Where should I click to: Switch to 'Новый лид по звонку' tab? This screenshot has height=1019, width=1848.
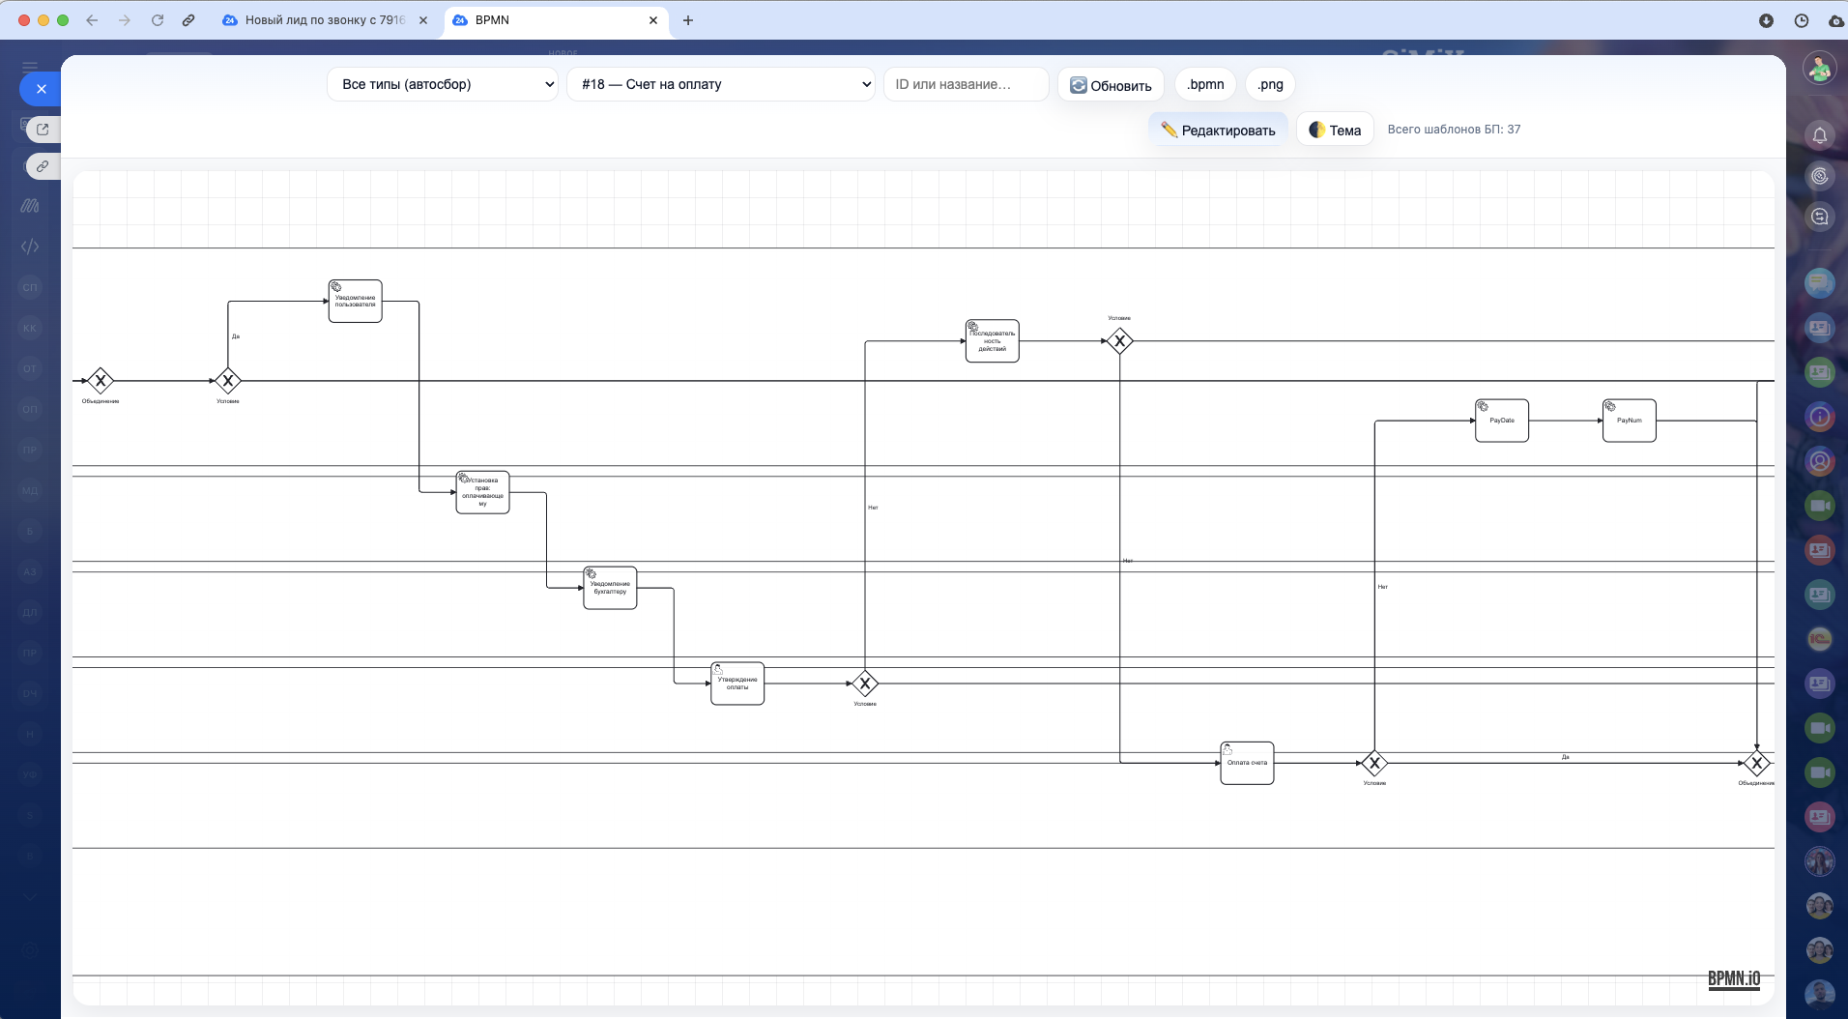point(324,20)
